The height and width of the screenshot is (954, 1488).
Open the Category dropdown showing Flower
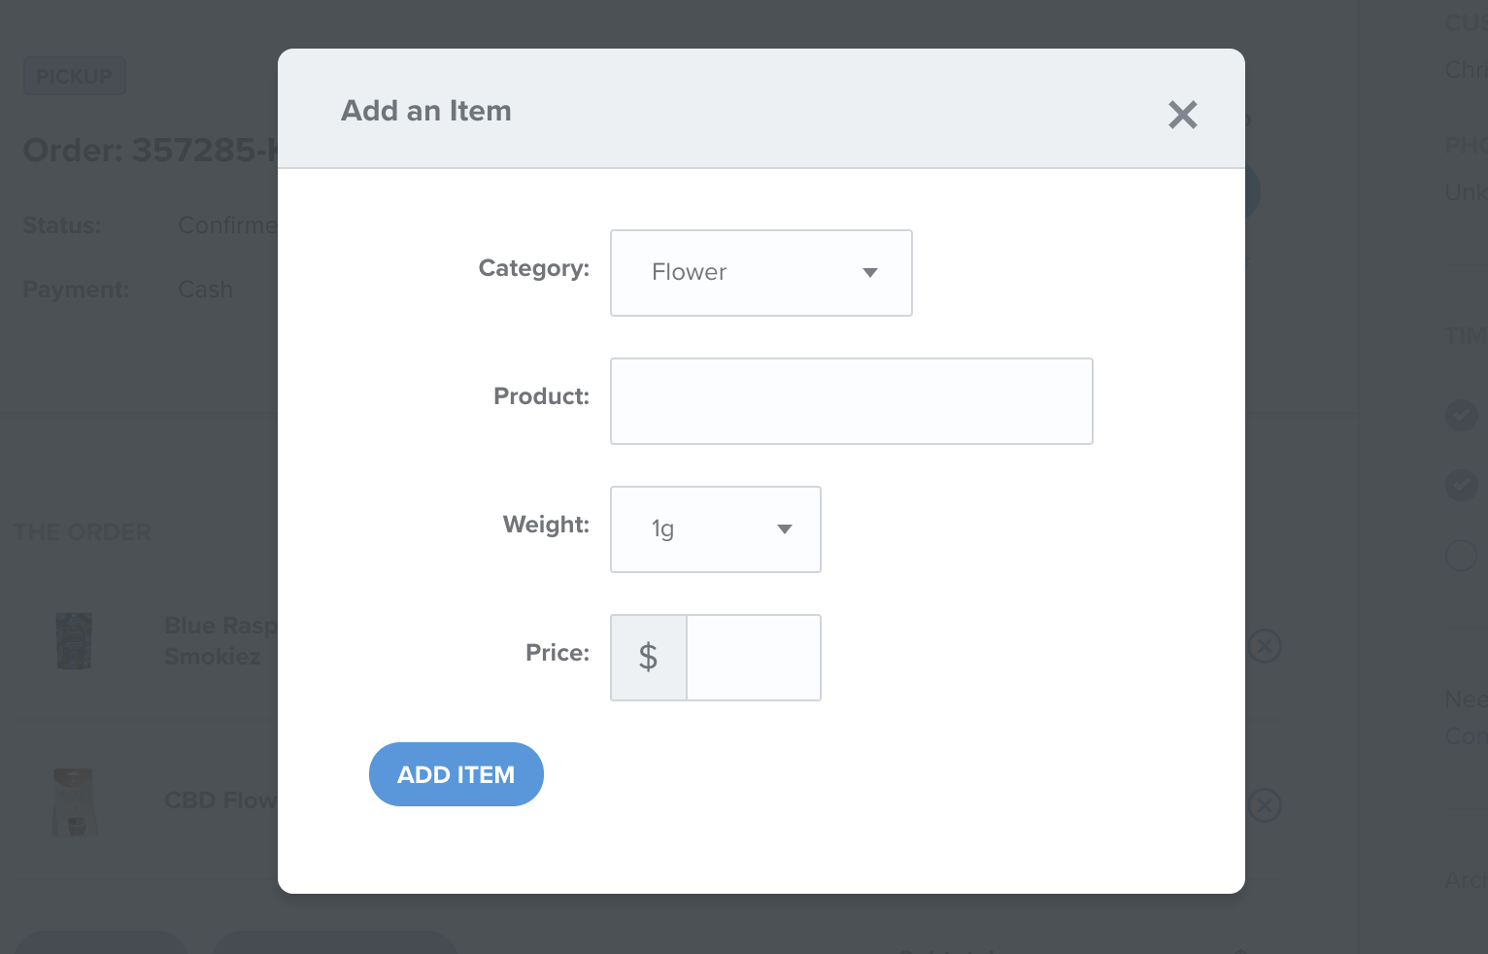point(761,273)
